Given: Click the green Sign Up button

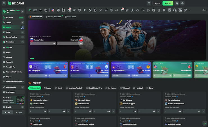Looking at the screenshot, I should pos(168,3).
